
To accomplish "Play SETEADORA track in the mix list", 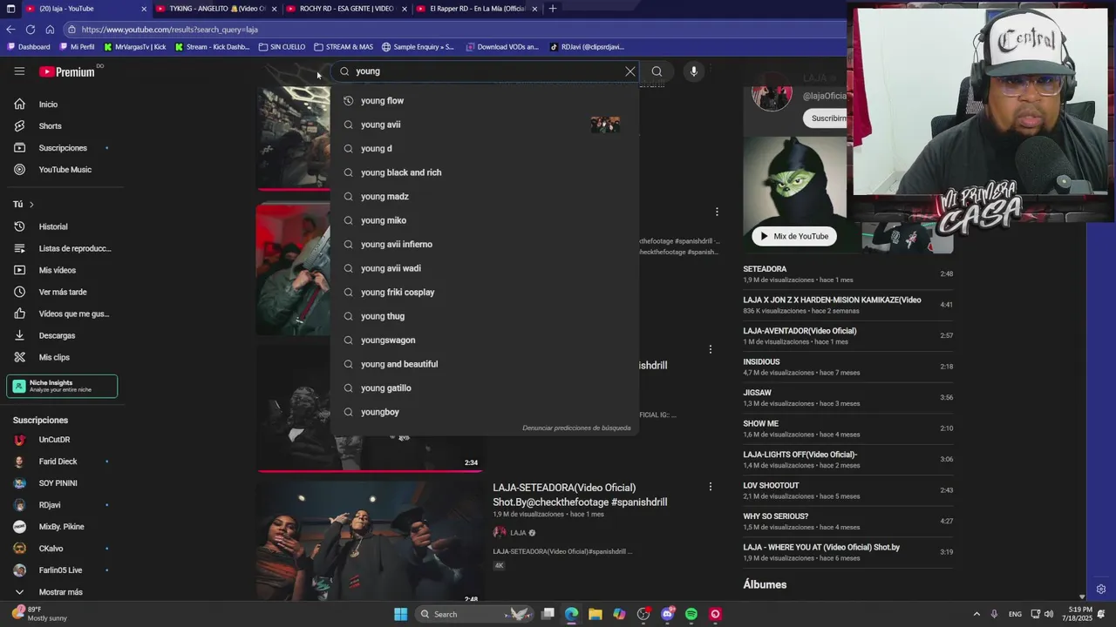I will tap(847, 274).
